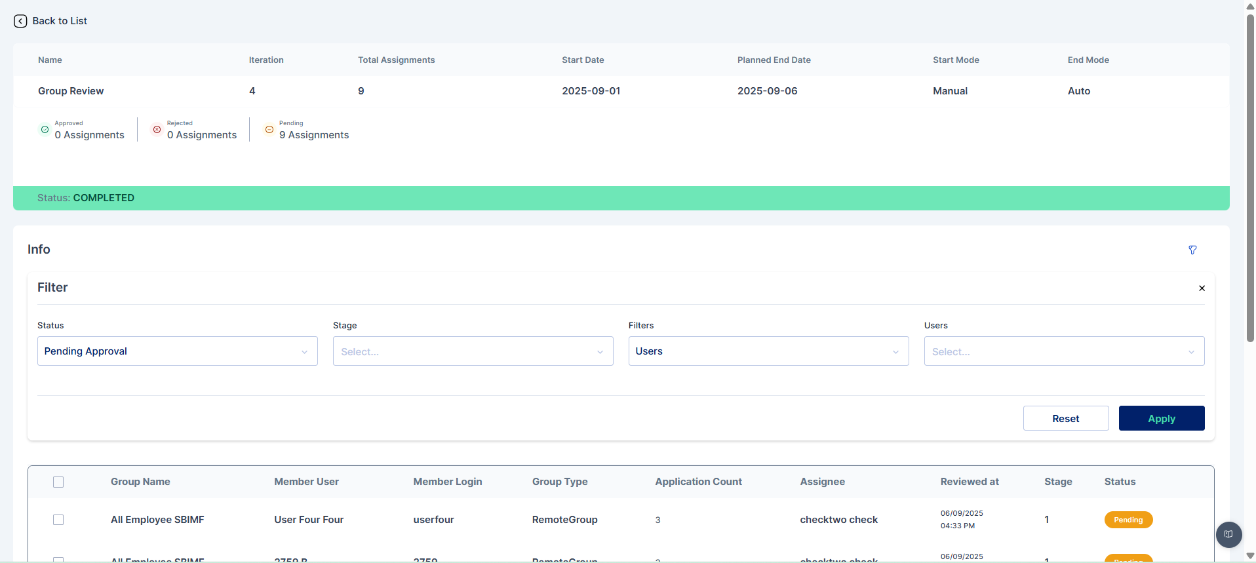Open the floating help book icon
Image resolution: width=1256 pixels, height=563 pixels.
(1228, 534)
